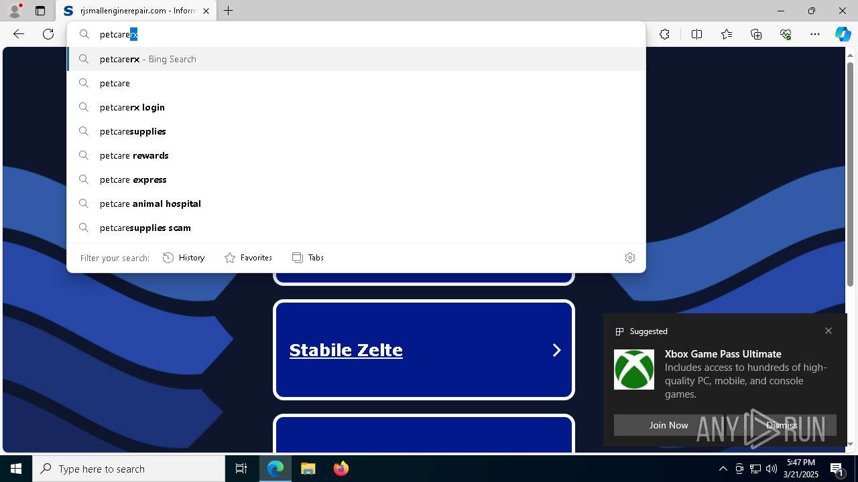Pick the 'petcare express' suggestion
858x482 pixels.
[356, 179]
